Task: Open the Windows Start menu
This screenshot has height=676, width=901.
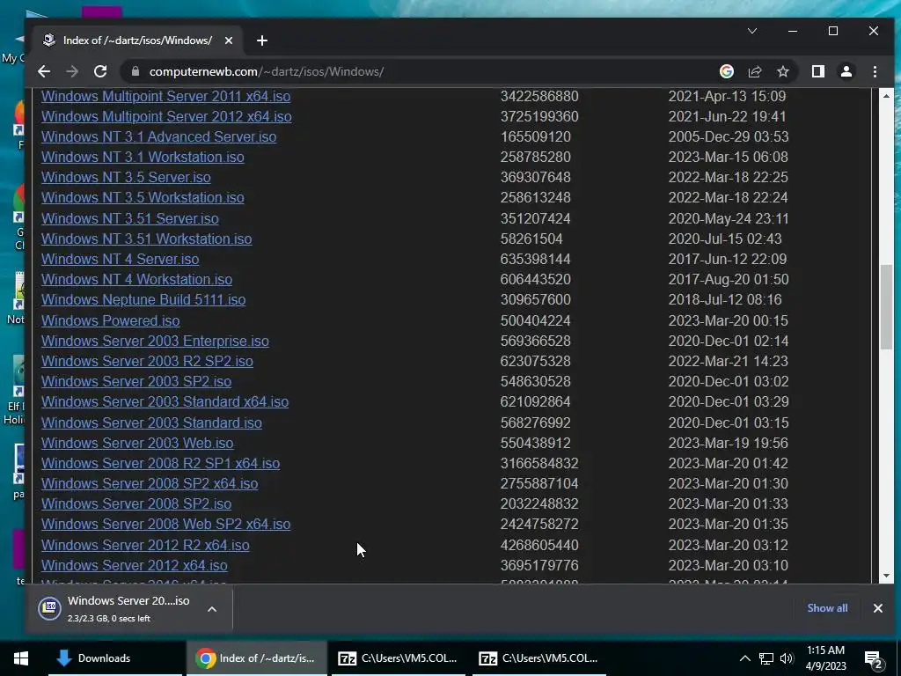Action: [21, 658]
